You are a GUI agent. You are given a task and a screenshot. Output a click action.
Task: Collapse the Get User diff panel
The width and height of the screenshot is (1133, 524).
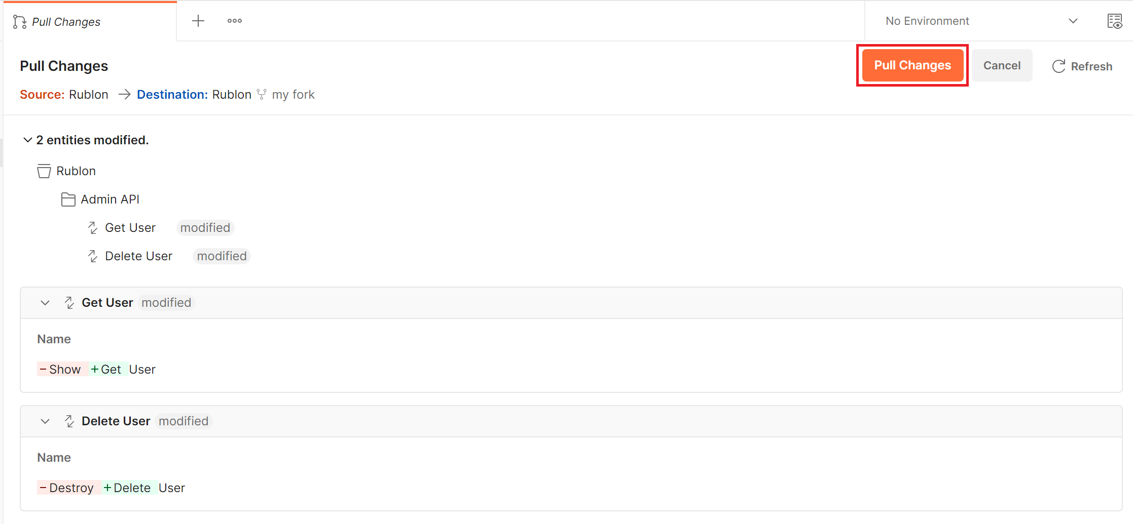pyautogui.click(x=45, y=303)
